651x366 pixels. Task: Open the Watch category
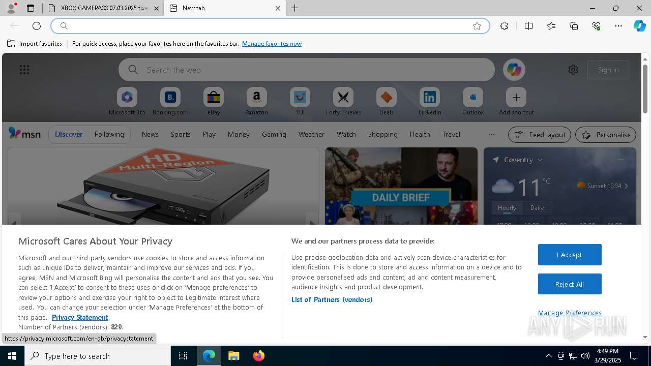pos(346,134)
